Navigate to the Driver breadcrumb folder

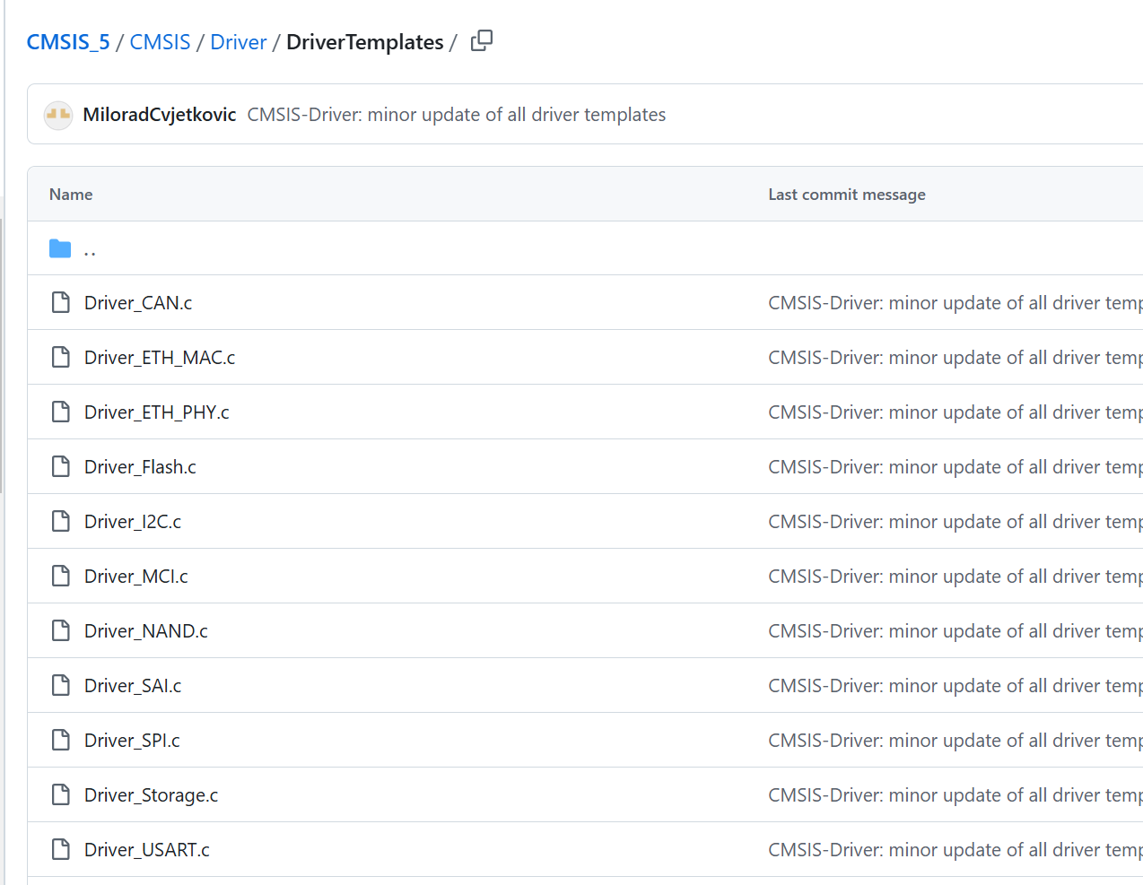tap(239, 42)
